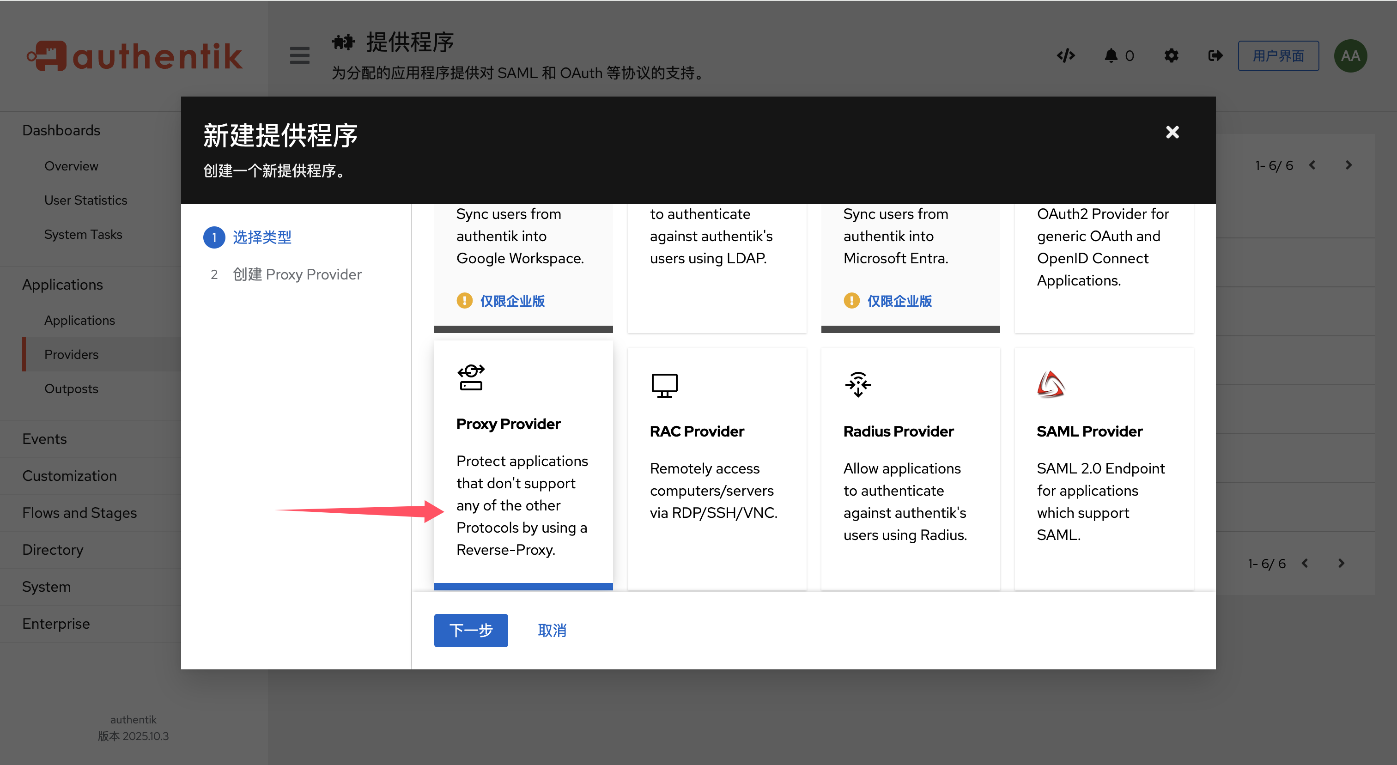Close the 新建提供程序 dialog
Image resolution: width=1397 pixels, height=765 pixels.
(1172, 132)
